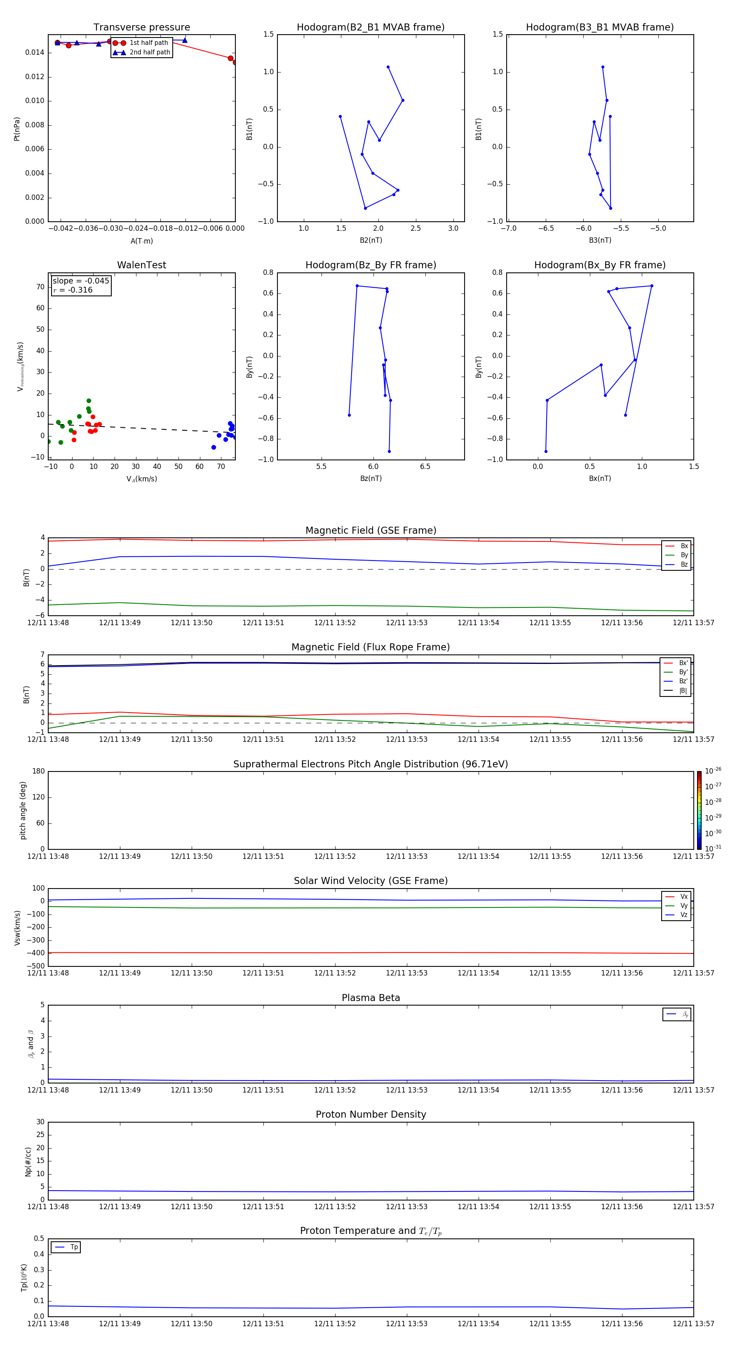Click the "Hodogram(Bx_By FR frame)" title

pyautogui.click(x=599, y=265)
